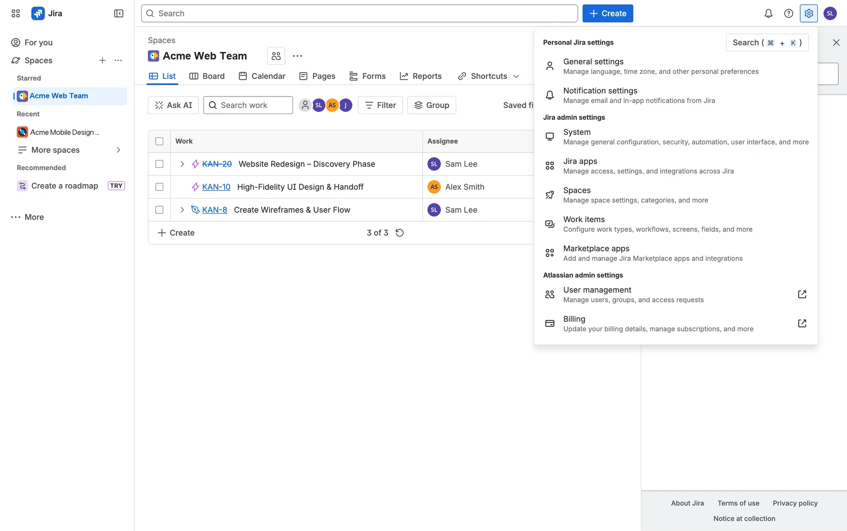
Task: Click the KAN-8 work type icon
Action: pos(195,210)
